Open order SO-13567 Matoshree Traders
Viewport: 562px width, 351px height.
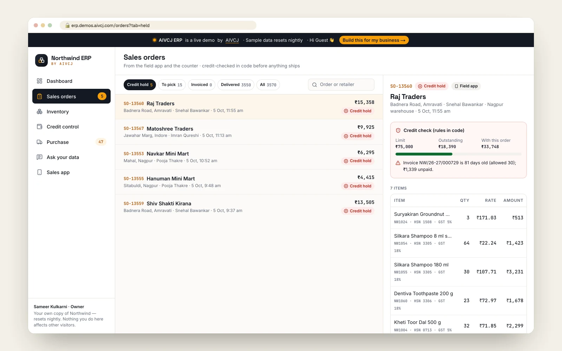coord(249,132)
